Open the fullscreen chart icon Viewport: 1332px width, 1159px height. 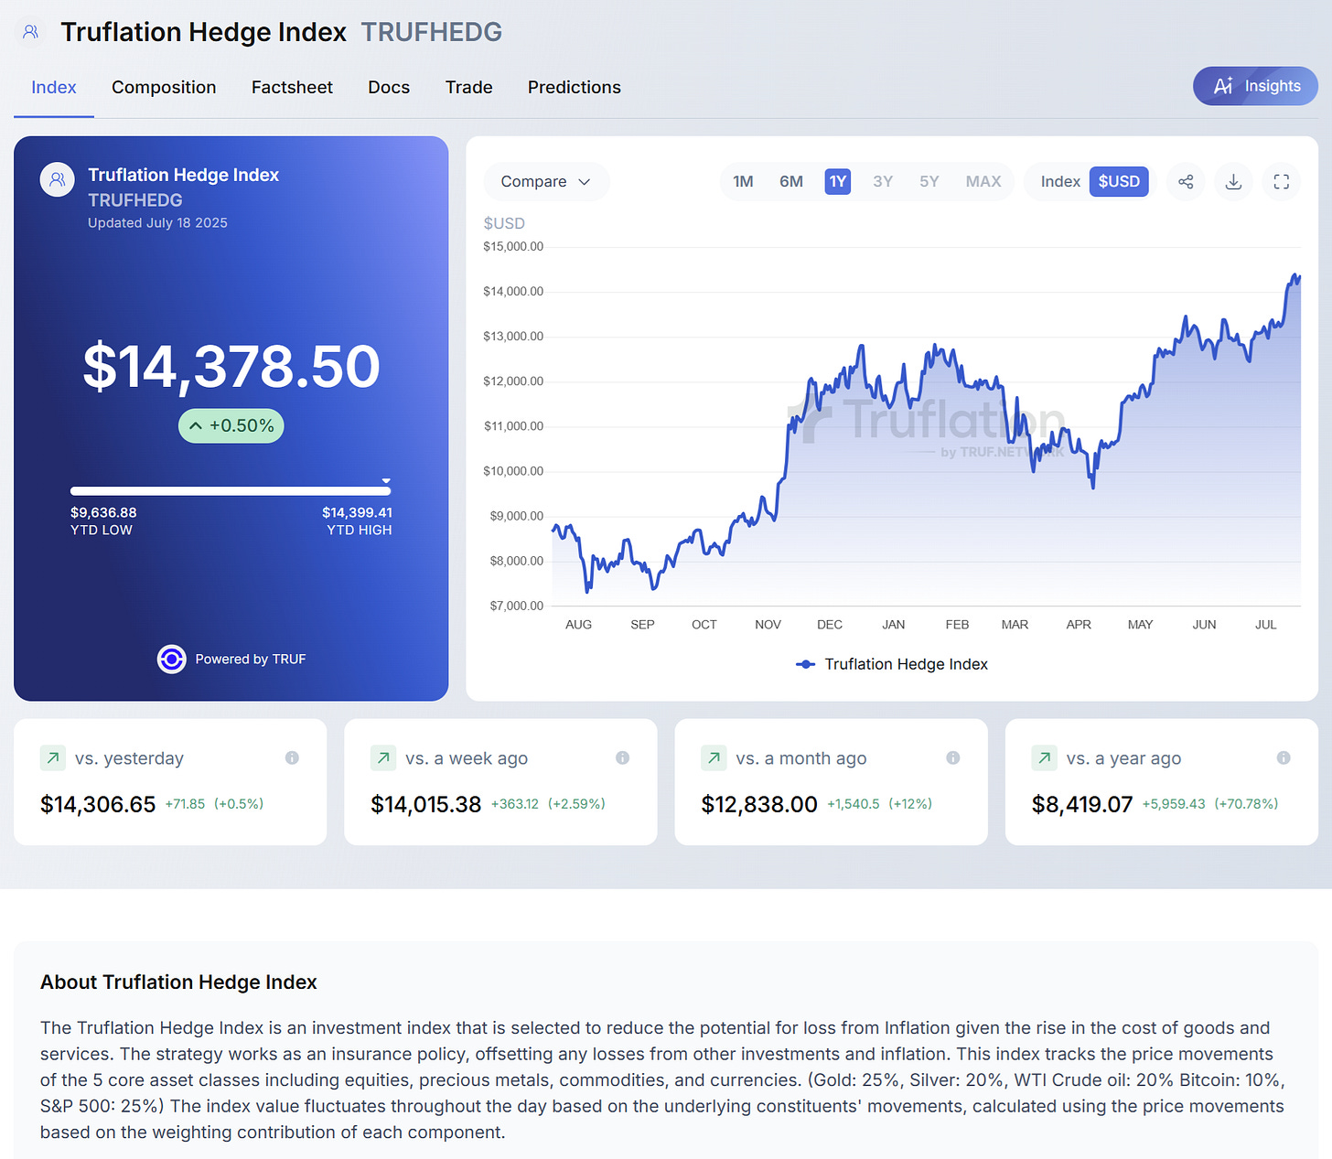point(1281,181)
